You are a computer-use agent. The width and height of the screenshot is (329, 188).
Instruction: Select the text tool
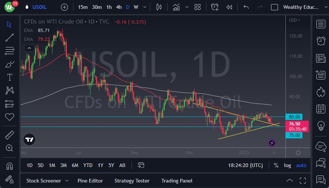[10, 77]
